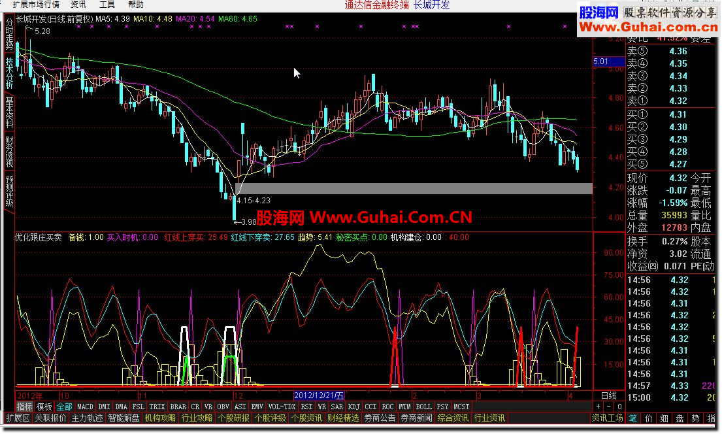Viewport: 722px width, 434px height.
Task: Click the 2012/12/21/五 date marker
Action: point(319,395)
